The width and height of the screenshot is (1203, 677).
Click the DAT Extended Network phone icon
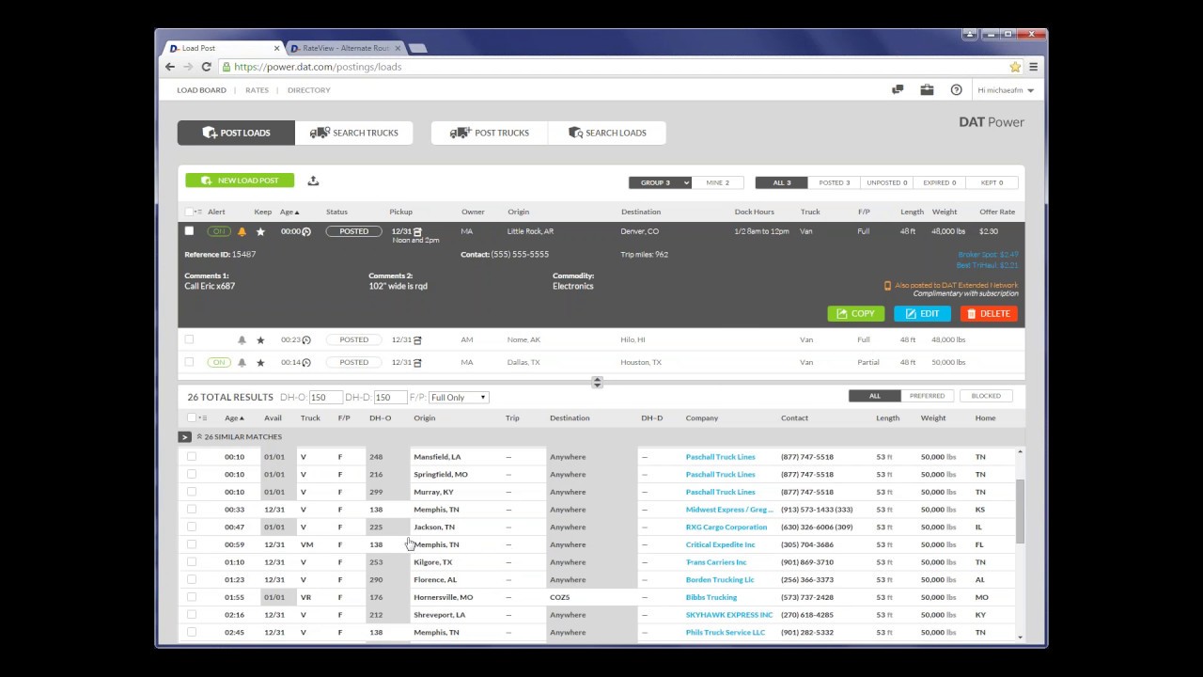887,285
